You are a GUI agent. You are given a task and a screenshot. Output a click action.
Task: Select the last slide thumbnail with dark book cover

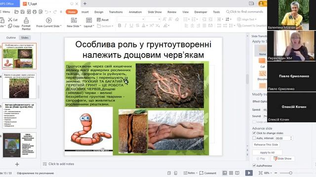pos(19,145)
